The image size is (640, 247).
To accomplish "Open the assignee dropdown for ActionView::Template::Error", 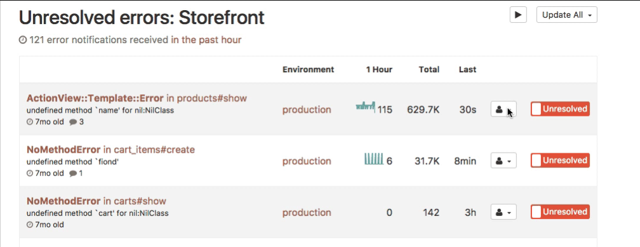I will pyautogui.click(x=503, y=110).
